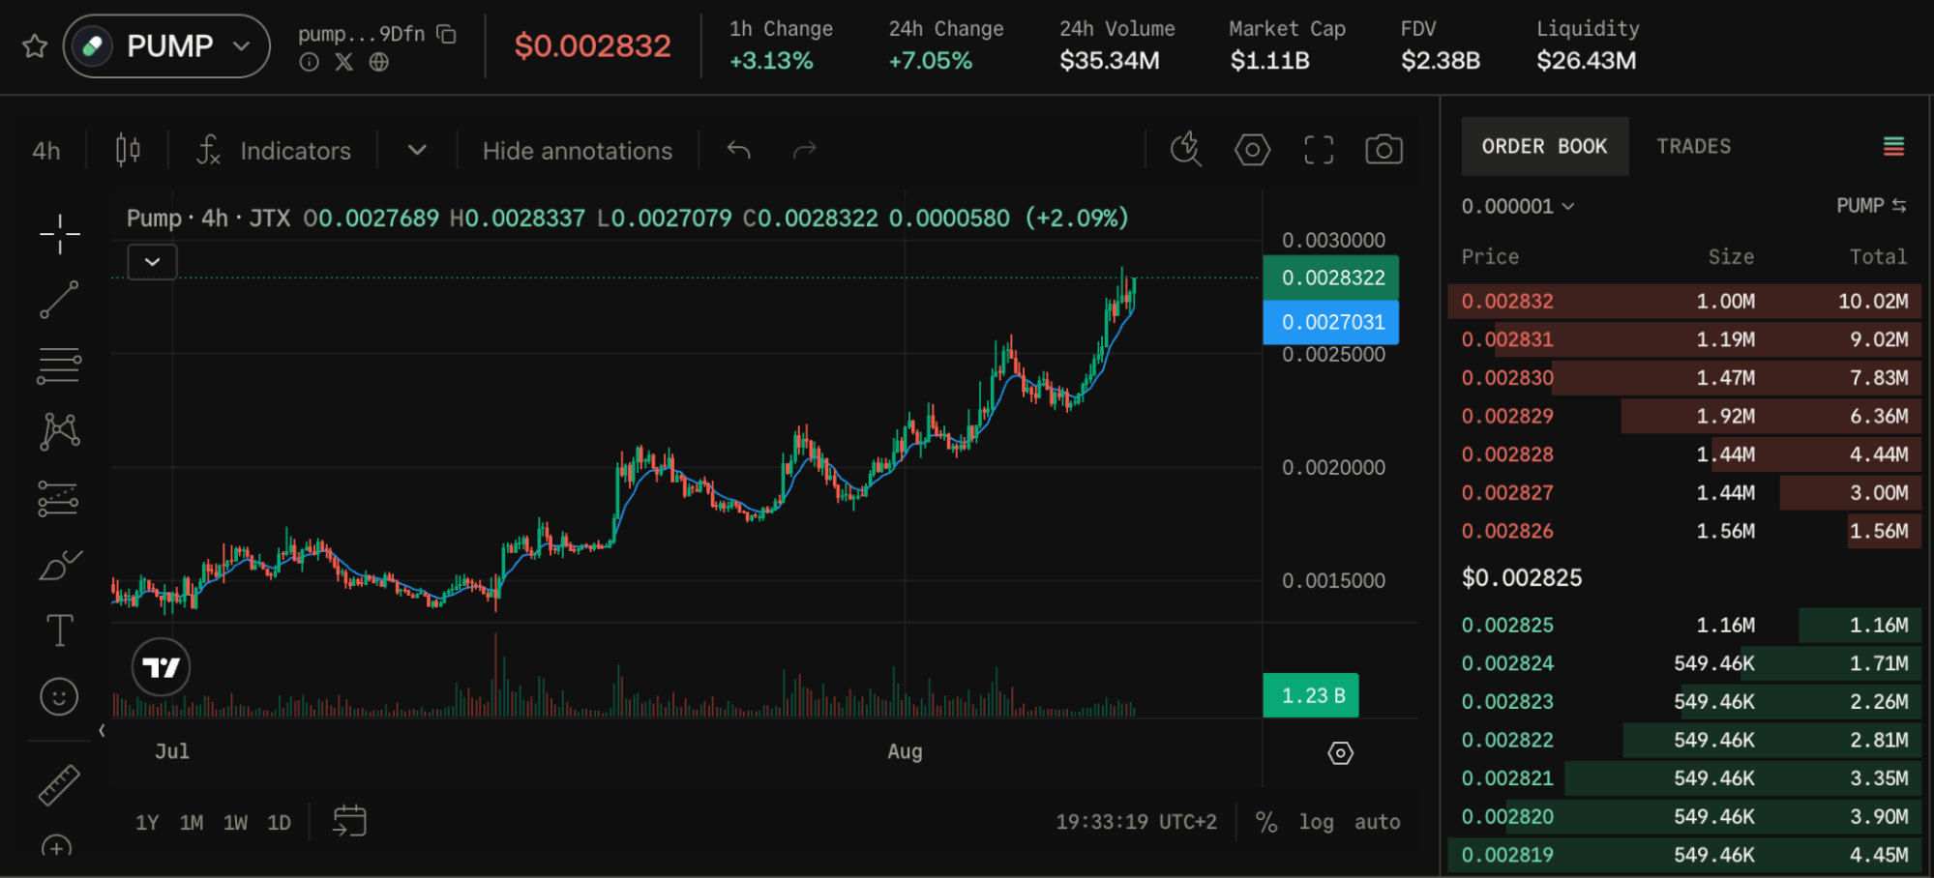This screenshot has height=878, width=1934.
Task: Toggle auto price scale
Action: click(1377, 822)
